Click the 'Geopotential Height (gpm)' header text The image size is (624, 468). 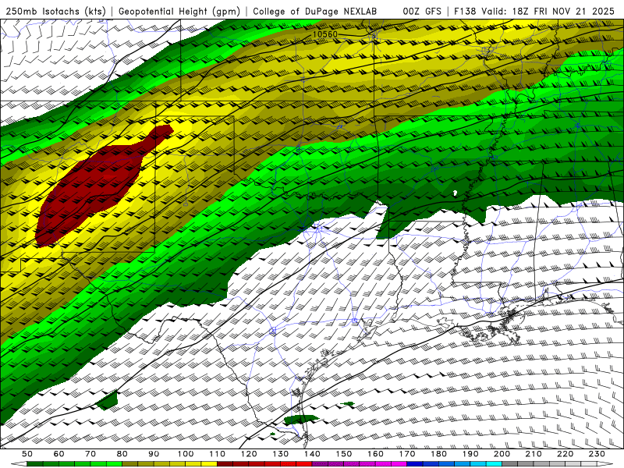pyautogui.click(x=179, y=11)
